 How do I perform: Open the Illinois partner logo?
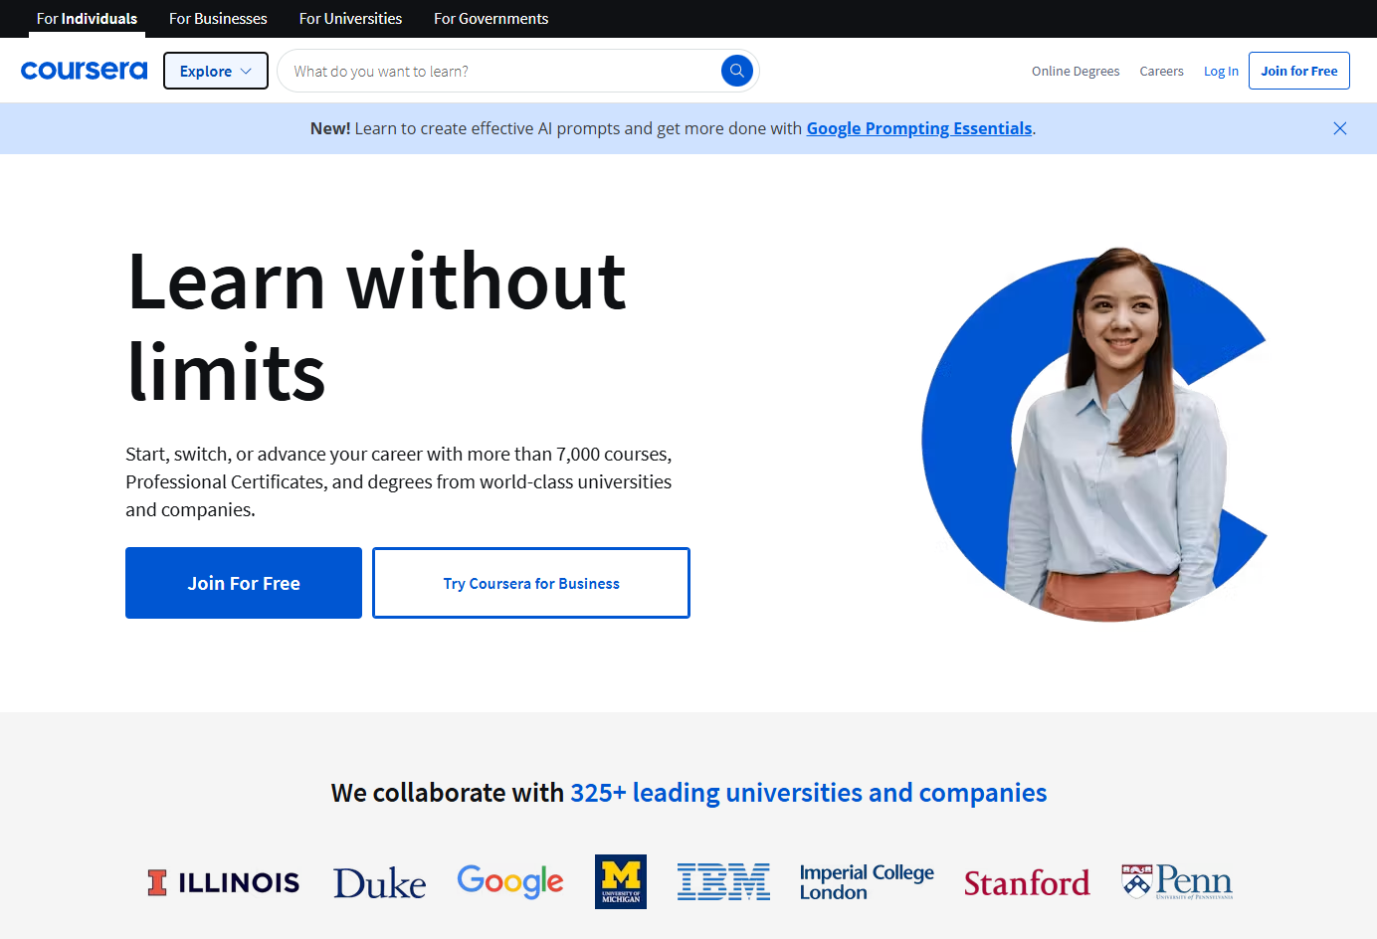tap(224, 882)
